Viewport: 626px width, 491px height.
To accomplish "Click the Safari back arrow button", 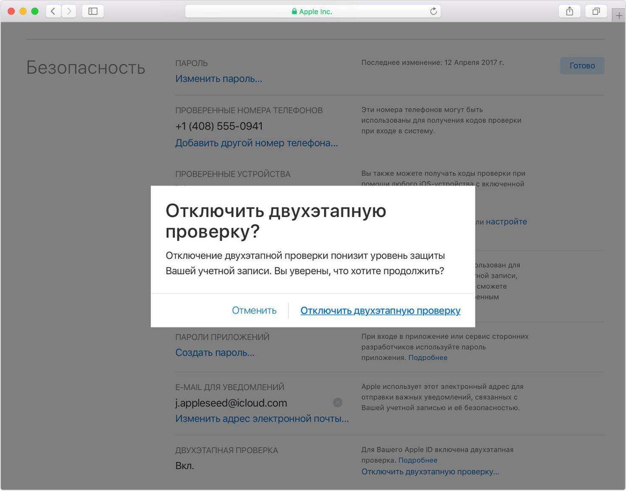I will coord(53,11).
